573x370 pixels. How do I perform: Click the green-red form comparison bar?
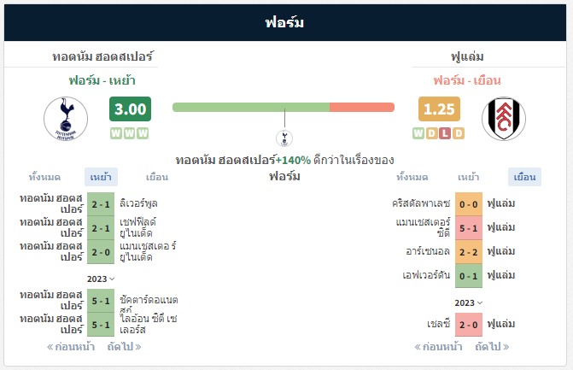(284, 107)
